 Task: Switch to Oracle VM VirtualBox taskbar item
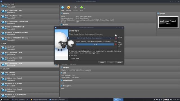58,100
